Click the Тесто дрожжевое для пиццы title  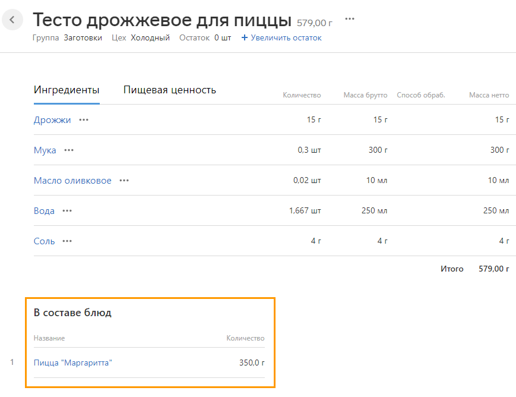click(162, 20)
